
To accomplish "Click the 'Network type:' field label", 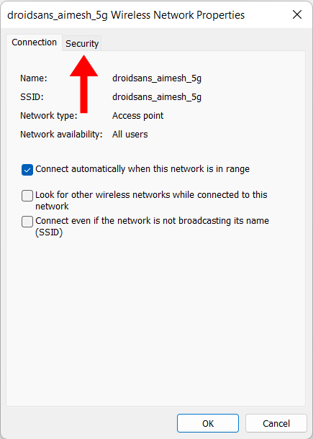I will 49,116.
